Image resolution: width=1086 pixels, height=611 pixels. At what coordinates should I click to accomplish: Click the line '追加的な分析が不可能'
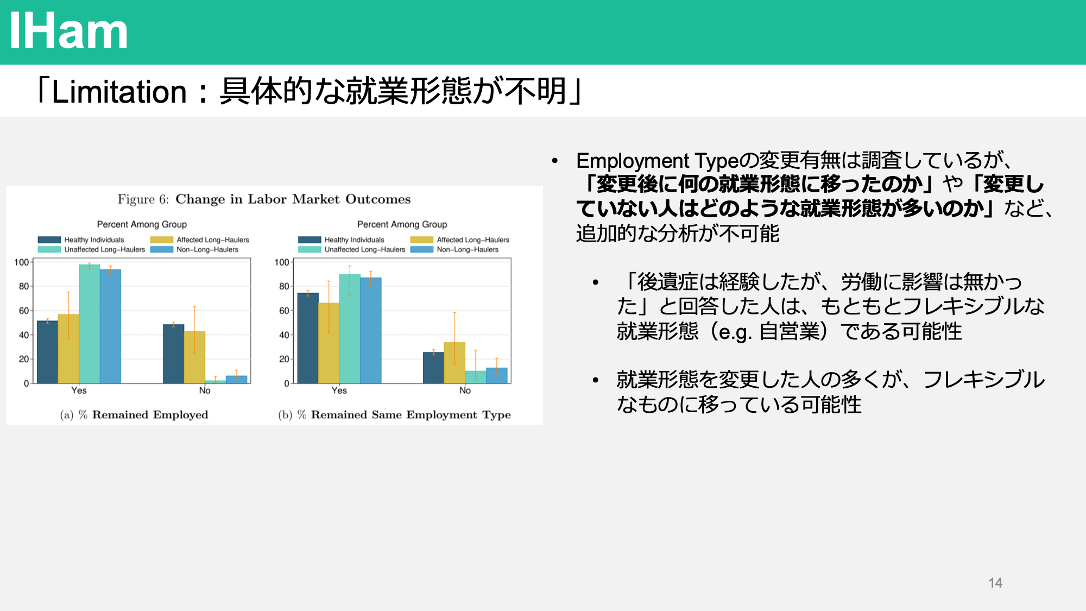pos(678,234)
